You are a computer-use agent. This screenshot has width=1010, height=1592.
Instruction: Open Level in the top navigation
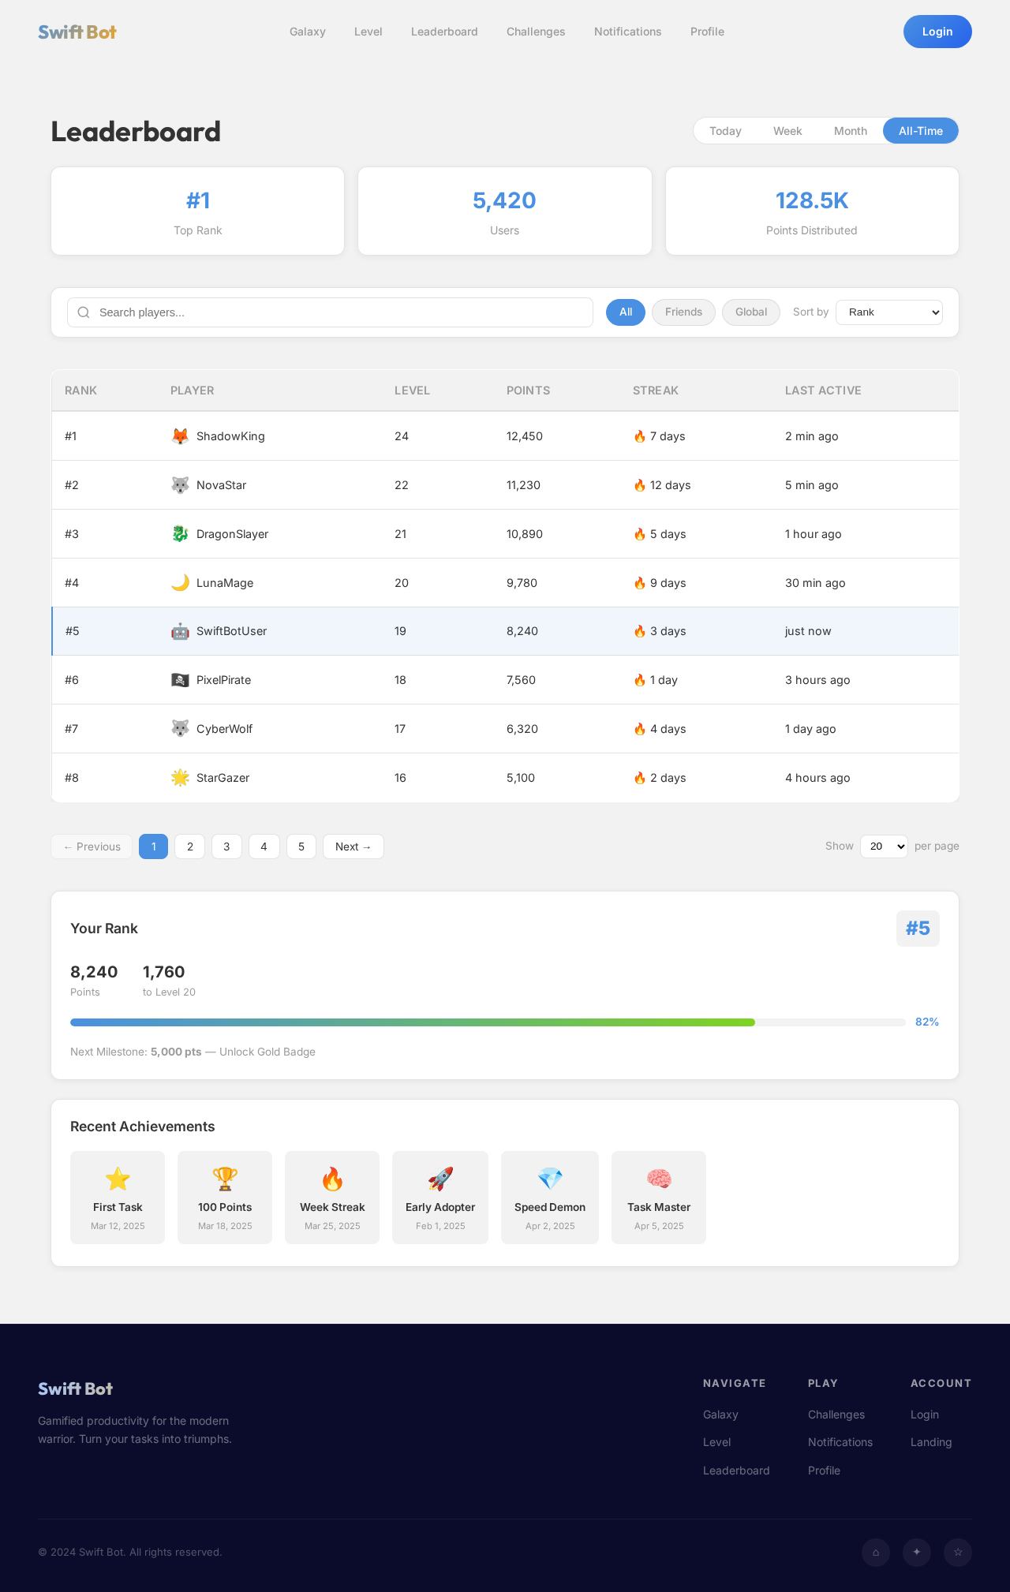[x=368, y=32]
